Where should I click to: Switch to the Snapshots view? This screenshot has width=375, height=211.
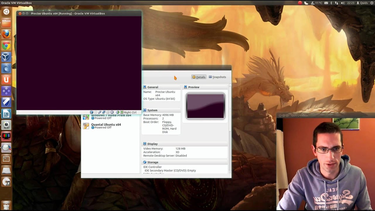point(217,77)
